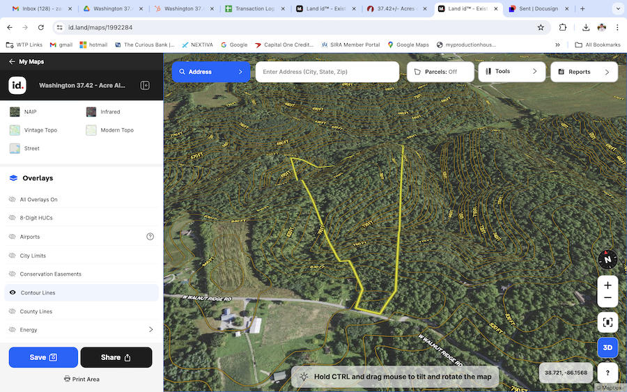Click the compass north indicator
The image size is (627, 392).
pos(607,259)
